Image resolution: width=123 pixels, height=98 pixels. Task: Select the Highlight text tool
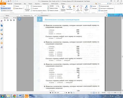coord(74,6)
